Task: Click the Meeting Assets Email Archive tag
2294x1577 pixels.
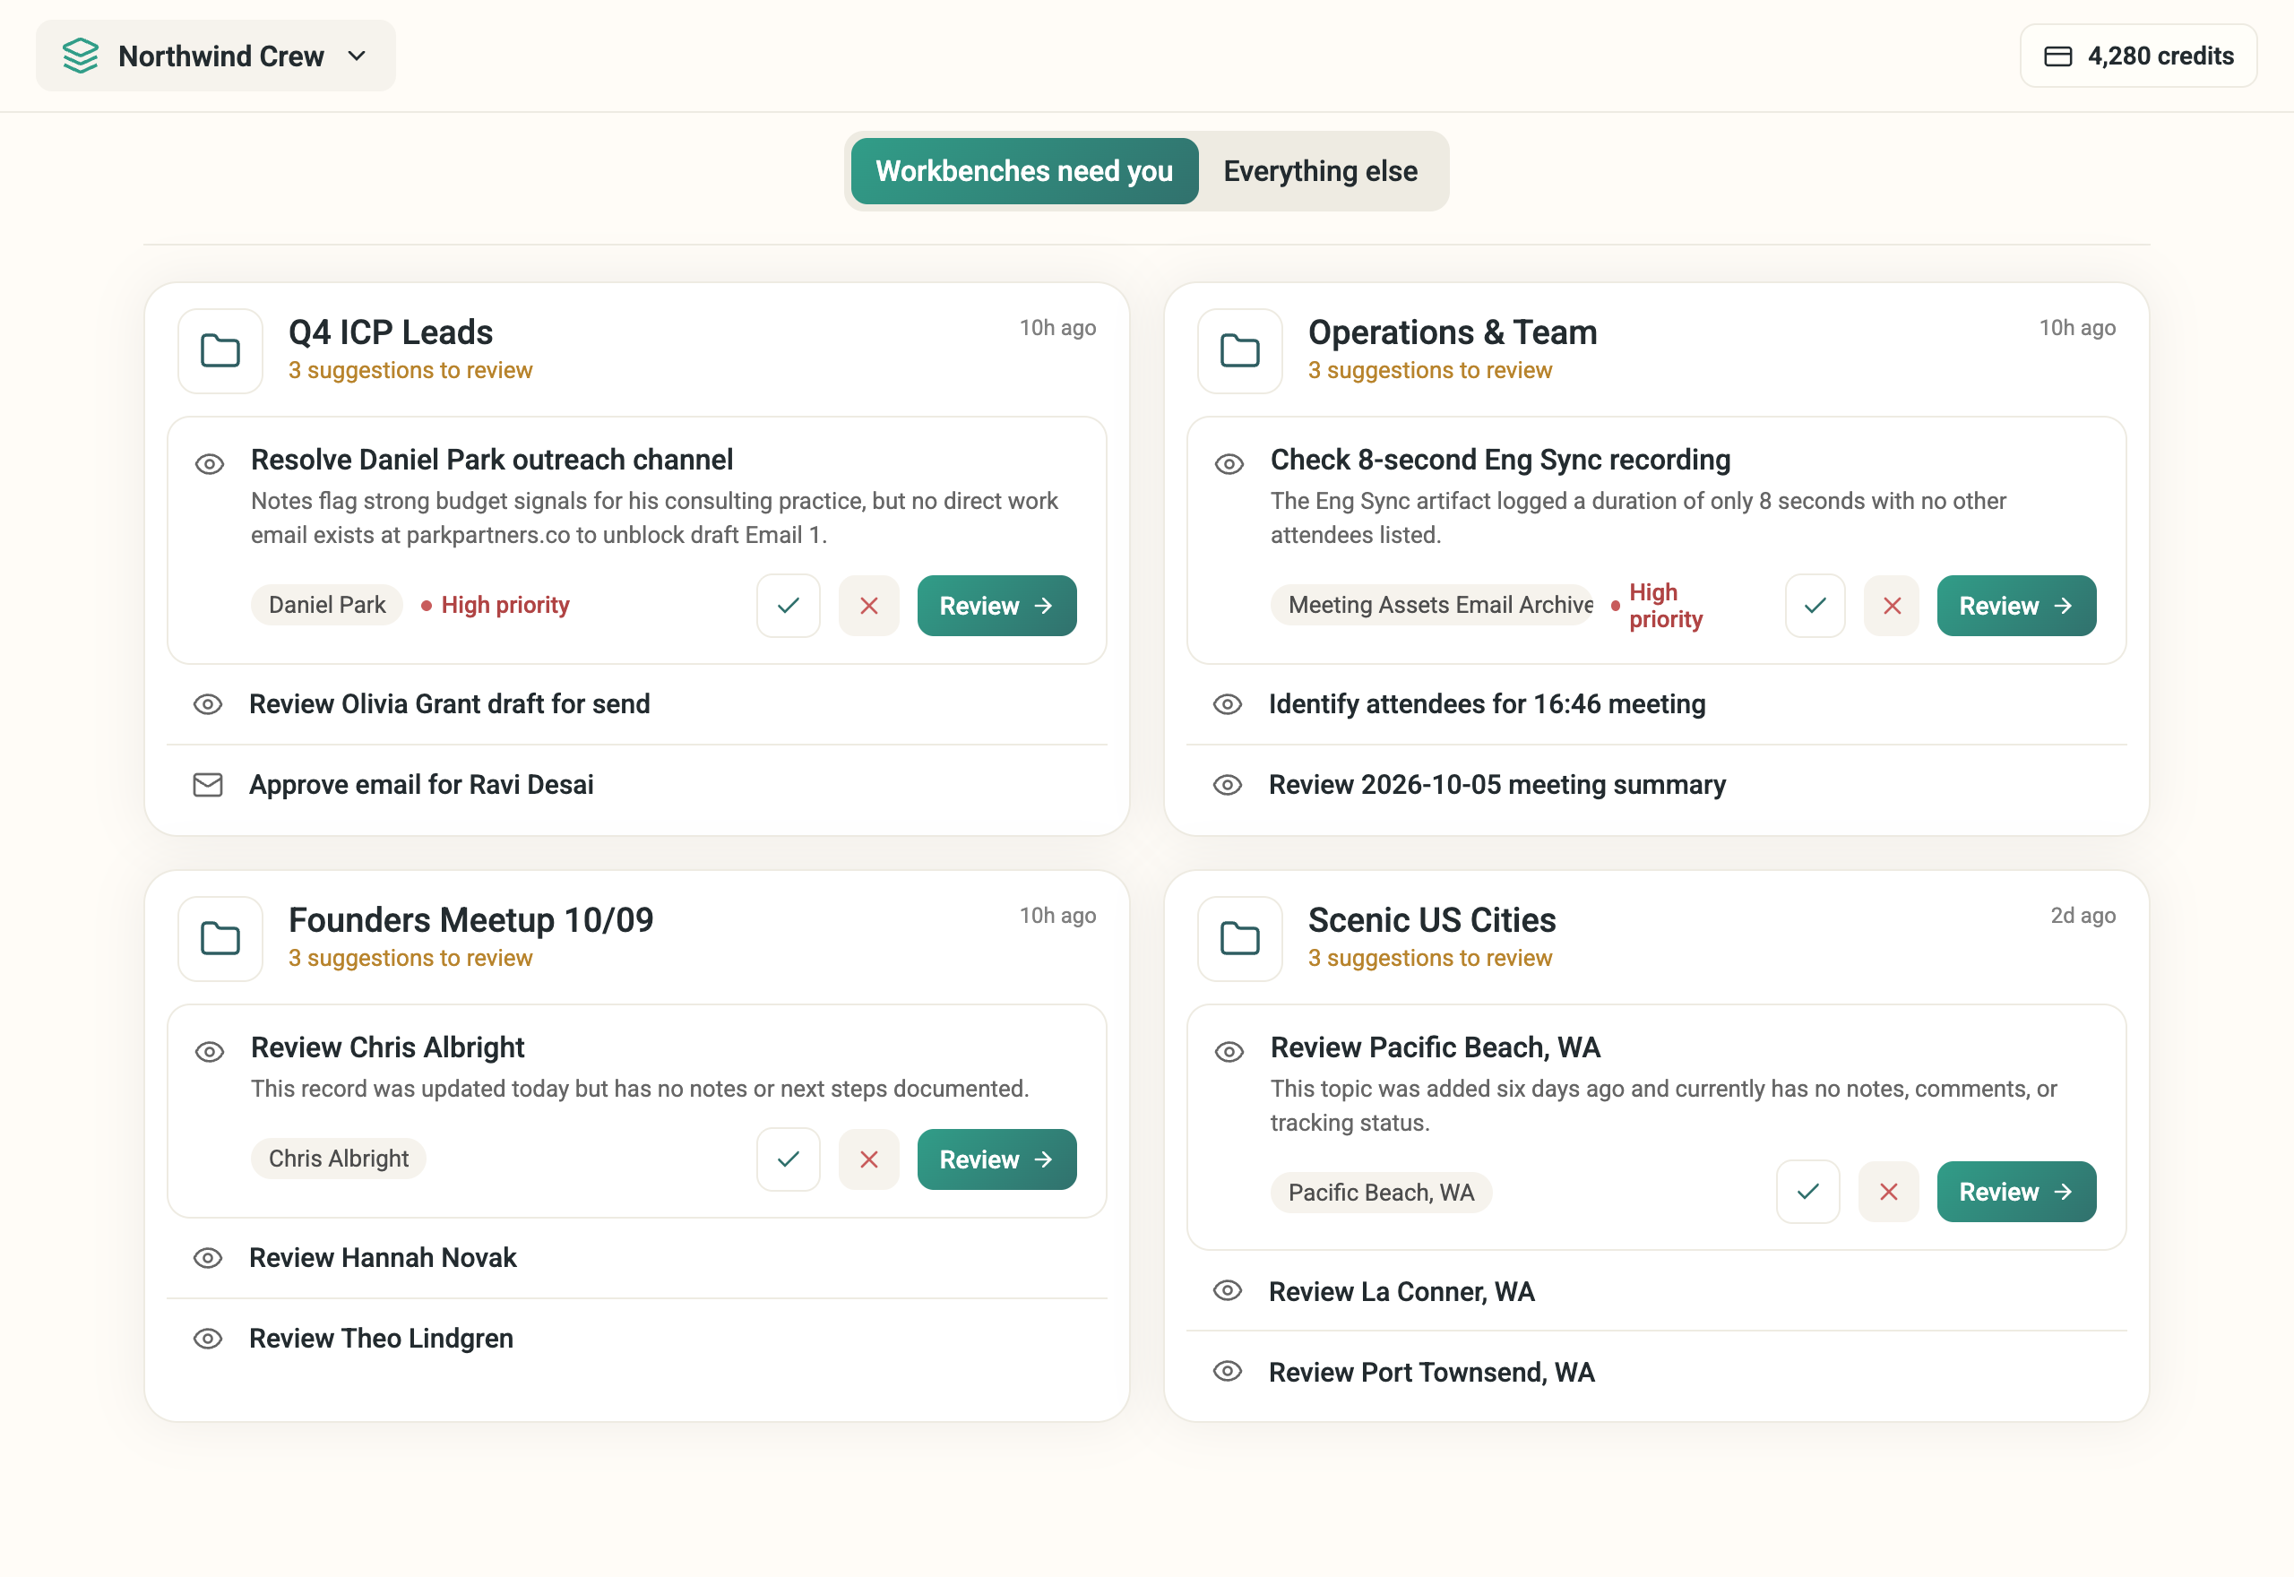Action: tap(1432, 605)
